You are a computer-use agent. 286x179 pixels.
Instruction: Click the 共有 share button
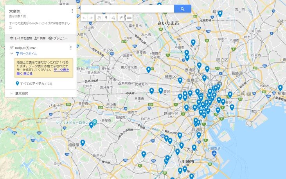click(40, 38)
